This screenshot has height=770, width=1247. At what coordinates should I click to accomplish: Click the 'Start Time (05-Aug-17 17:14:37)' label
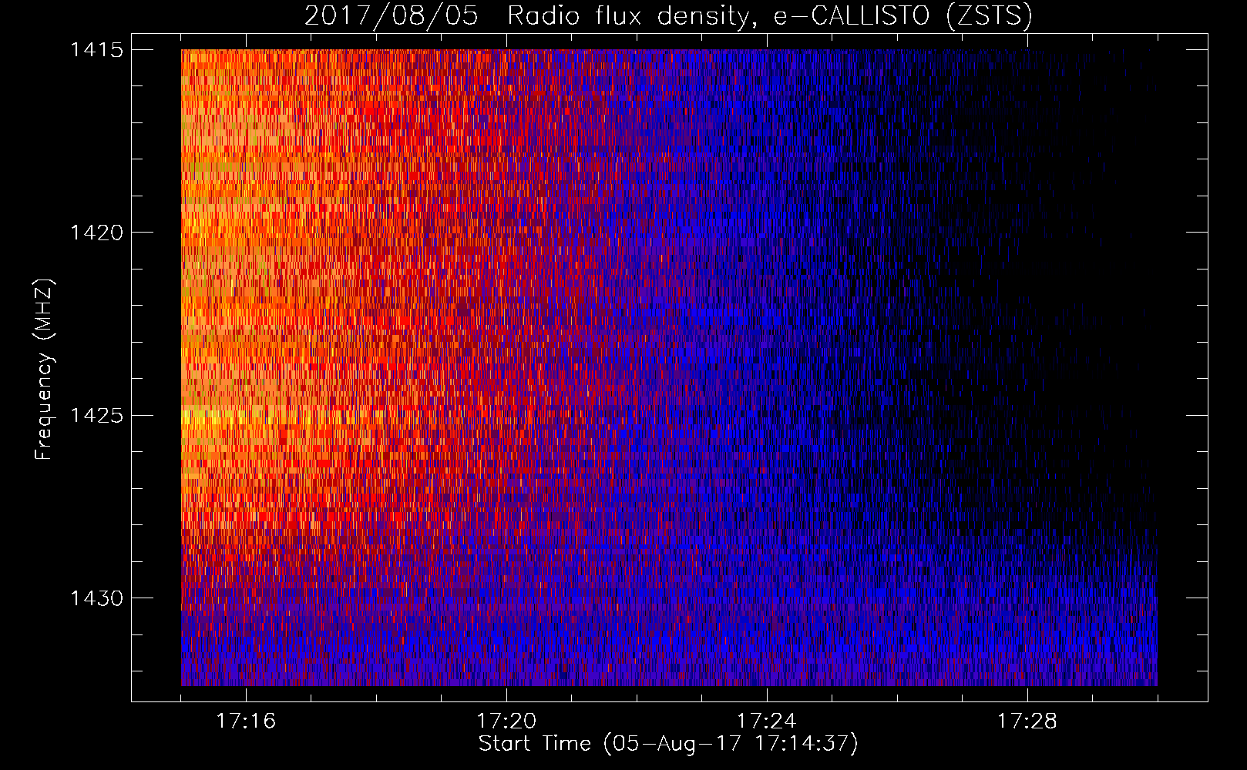(668, 744)
